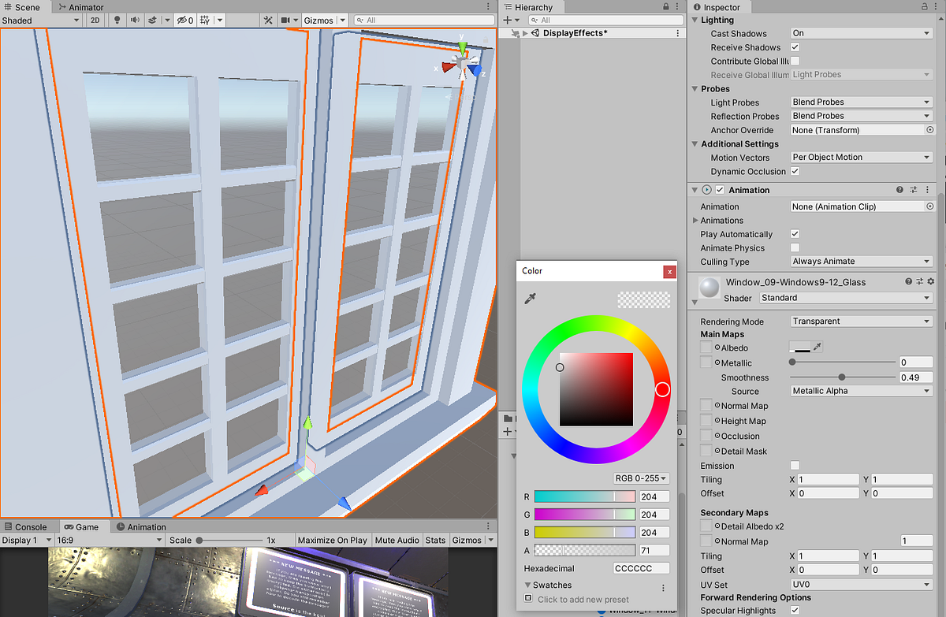
Task: Click the Hexadecimal color input field
Action: coord(641,567)
